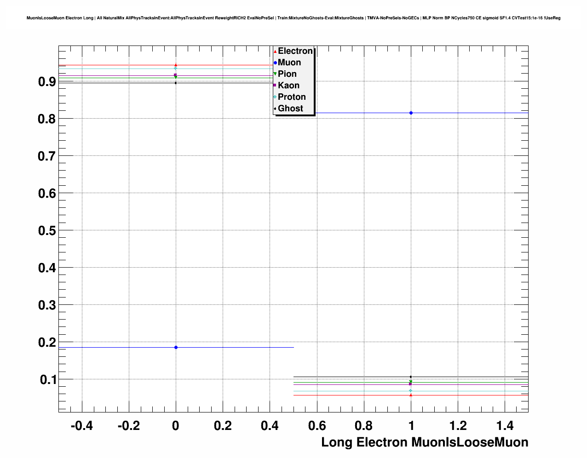This screenshot has width=587, height=458.
Task: Click the blue Muon marker in legend
Action: 275,63
